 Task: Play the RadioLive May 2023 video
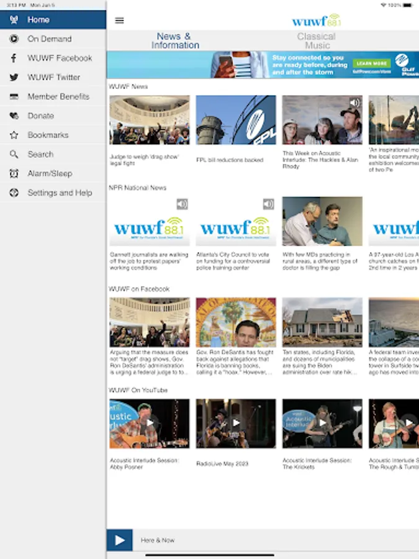click(x=236, y=423)
